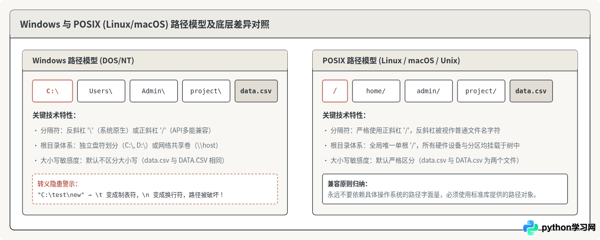Click the POSIX bullet '分隔符：严格使用正斜杠'
The width and height of the screenshot is (600, 240).
[412, 130]
